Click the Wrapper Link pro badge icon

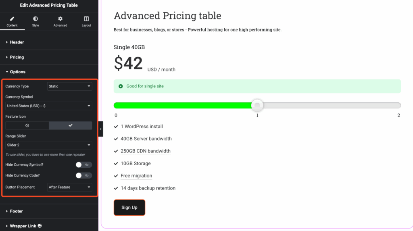(x=40, y=226)
